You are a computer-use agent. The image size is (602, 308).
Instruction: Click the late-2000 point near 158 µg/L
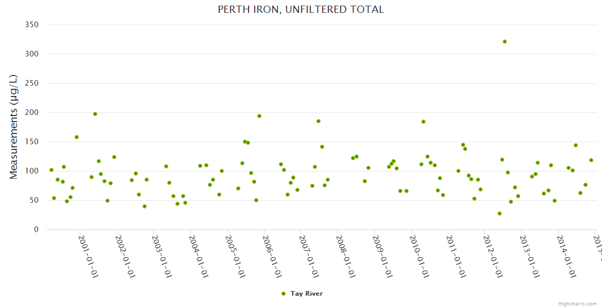[77, 137]
